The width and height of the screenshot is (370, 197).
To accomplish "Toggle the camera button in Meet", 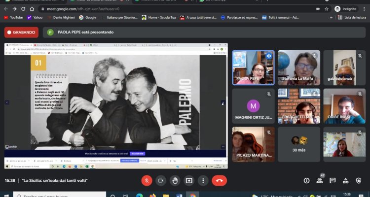I will point(161,181).
